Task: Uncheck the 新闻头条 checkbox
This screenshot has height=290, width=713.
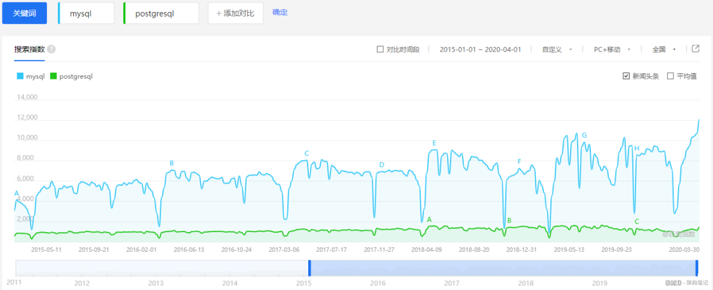Action: click(x=626, y=76)
